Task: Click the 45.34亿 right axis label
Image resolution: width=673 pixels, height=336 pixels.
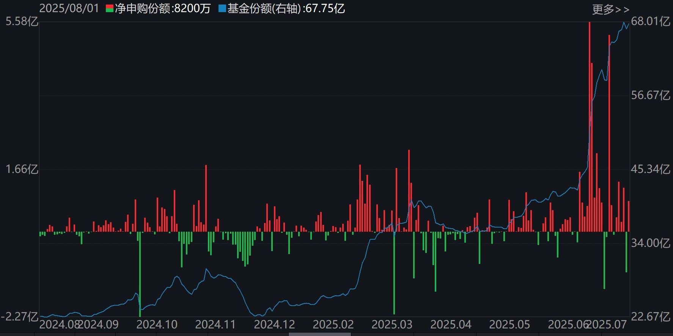Action: click(650, 169)
